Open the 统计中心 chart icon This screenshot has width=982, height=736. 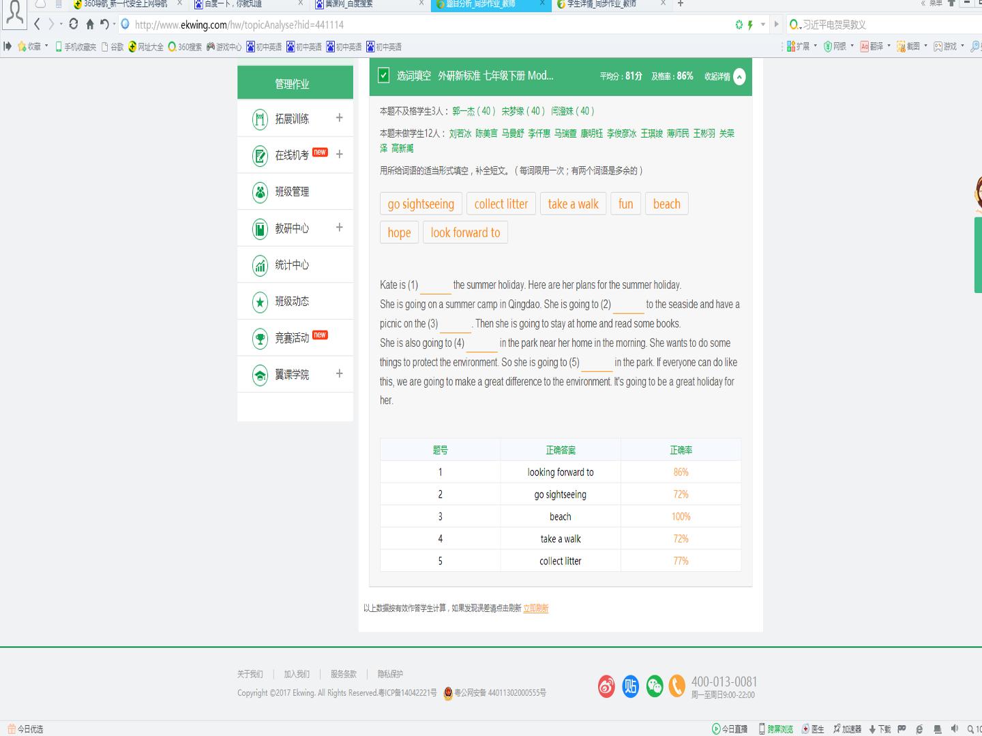coord(260,265)
